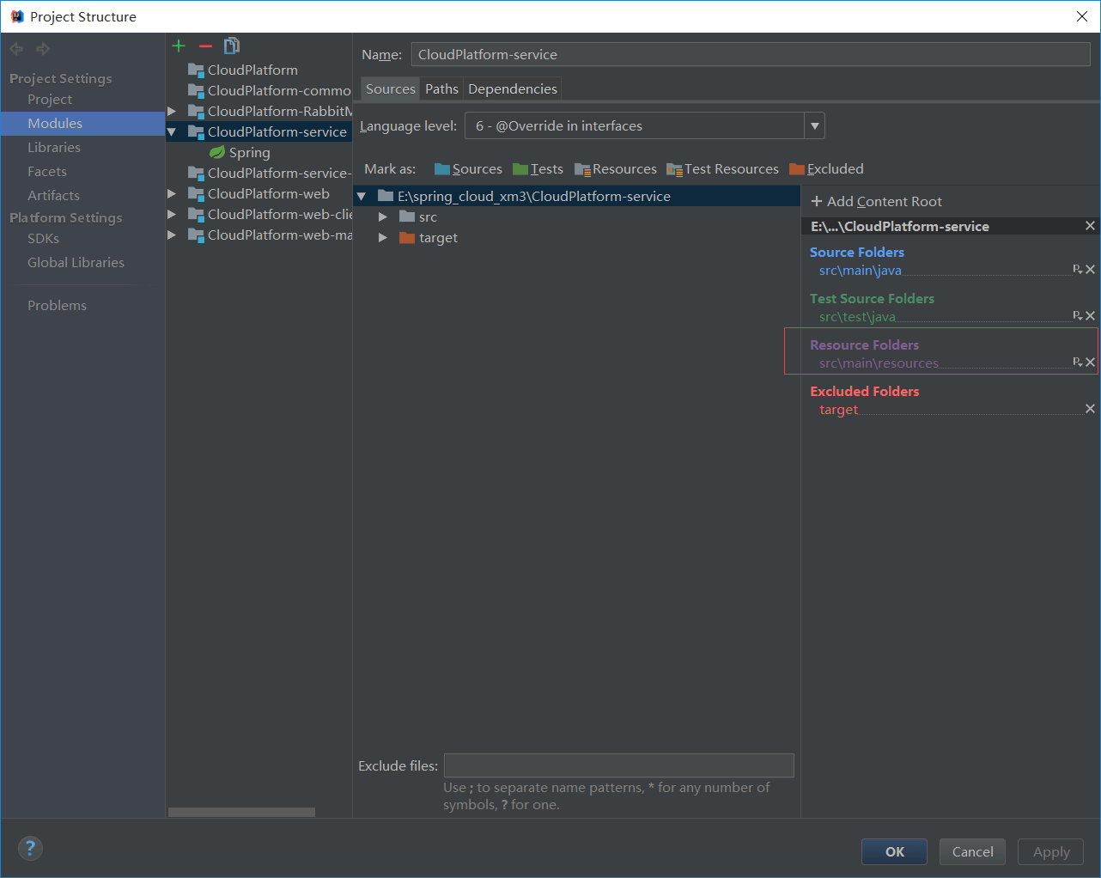Image resolution: width=1101 pixels, height=878 pixels.
Task: Expand the CloudPlatform-web-ma module node
Action: coord(172,235)
